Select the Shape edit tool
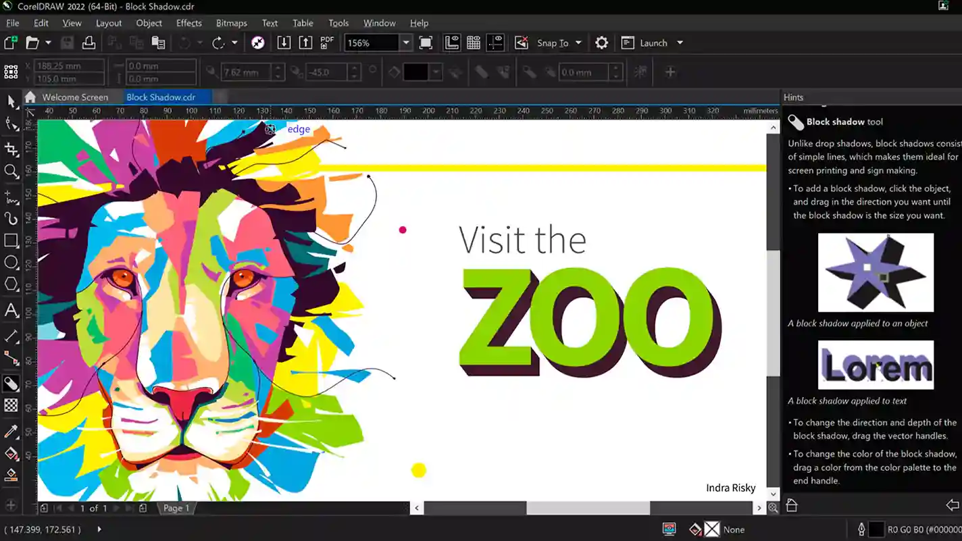The image size is (962, 541). coord(11,124)
